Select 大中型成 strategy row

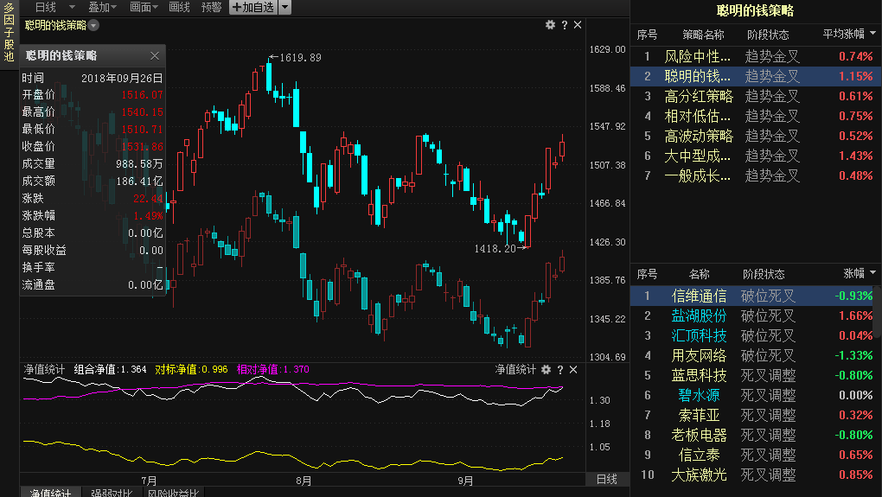[756, 156]
